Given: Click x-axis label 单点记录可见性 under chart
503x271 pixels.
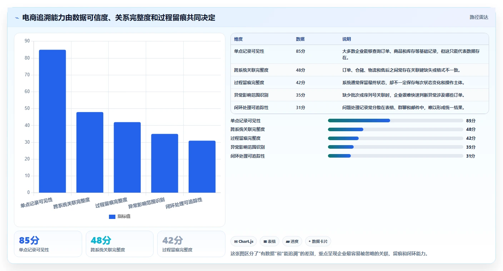Looking at the screenshot, I should click(36, 203).
